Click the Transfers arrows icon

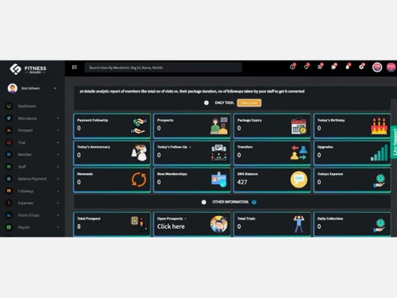pyautogui.click(x=299, y=153)
